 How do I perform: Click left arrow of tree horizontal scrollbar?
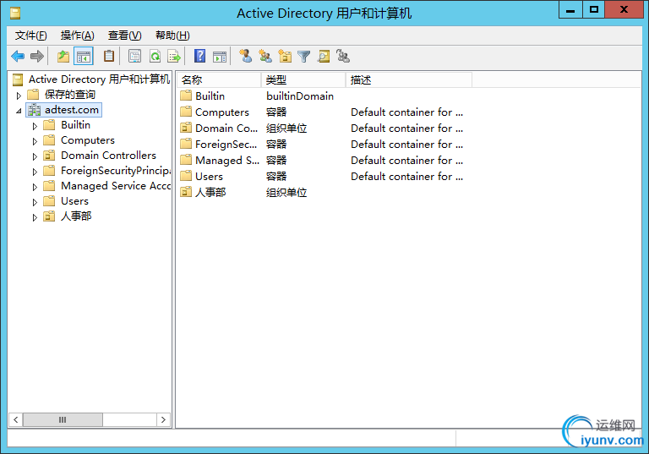coord(16,419)
